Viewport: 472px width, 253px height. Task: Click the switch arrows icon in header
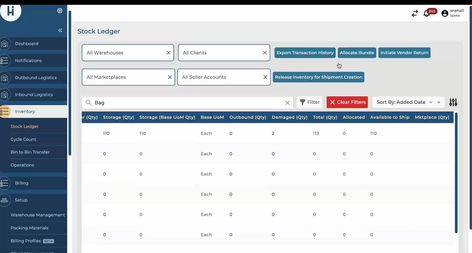point(415,13)
